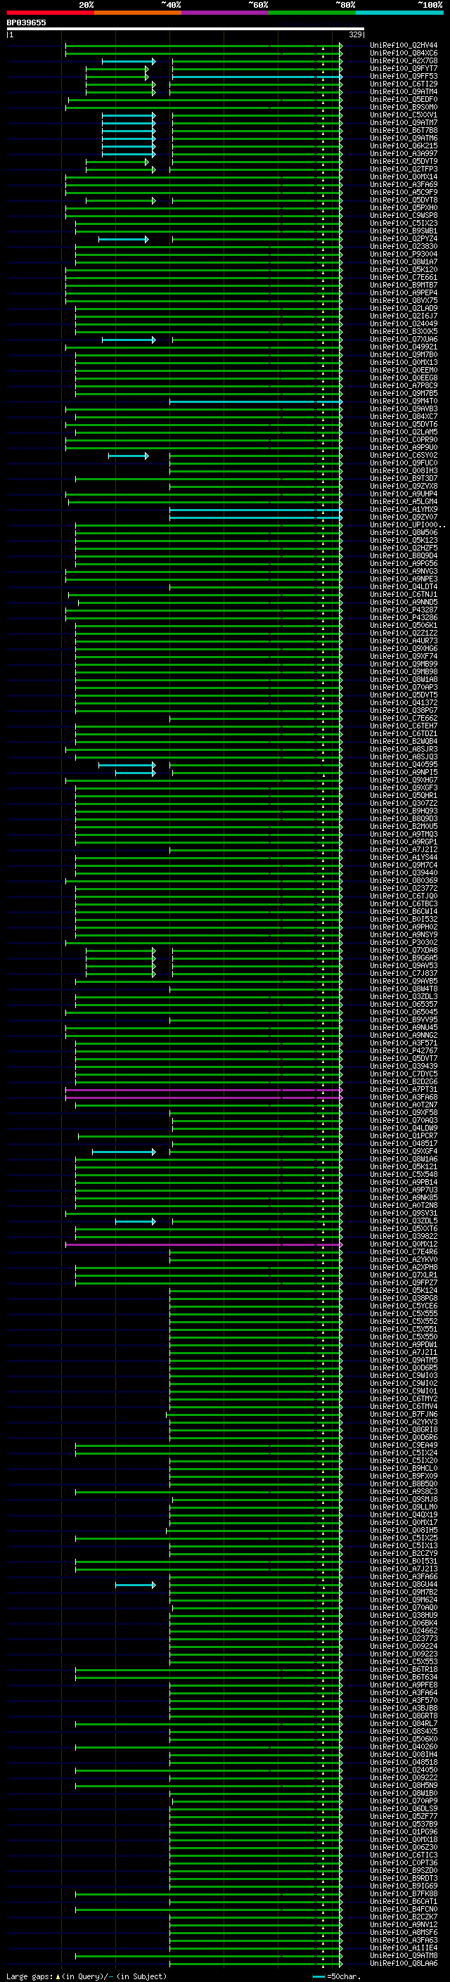Select the UniRef100_C5X555 entry
This screenshot has height=1982, width=450.
coord(404,1314)
